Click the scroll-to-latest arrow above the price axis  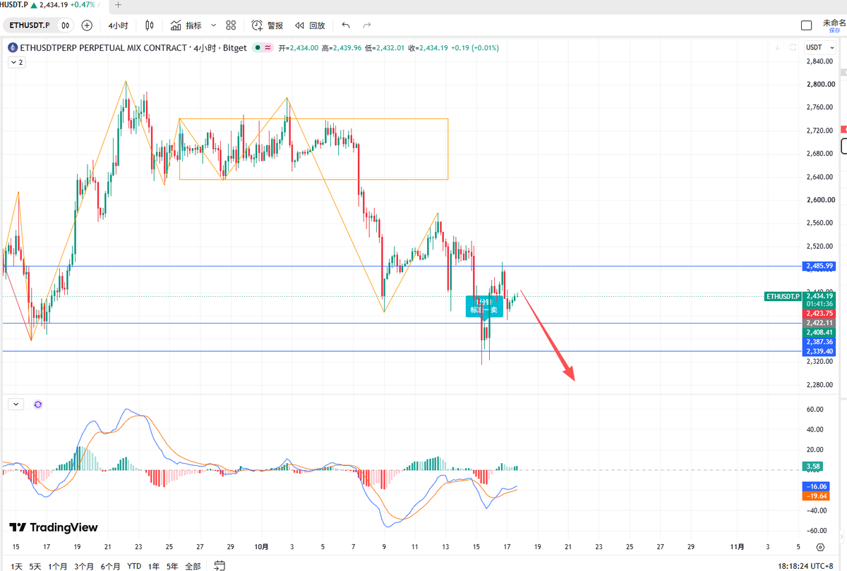click(777, 48)
